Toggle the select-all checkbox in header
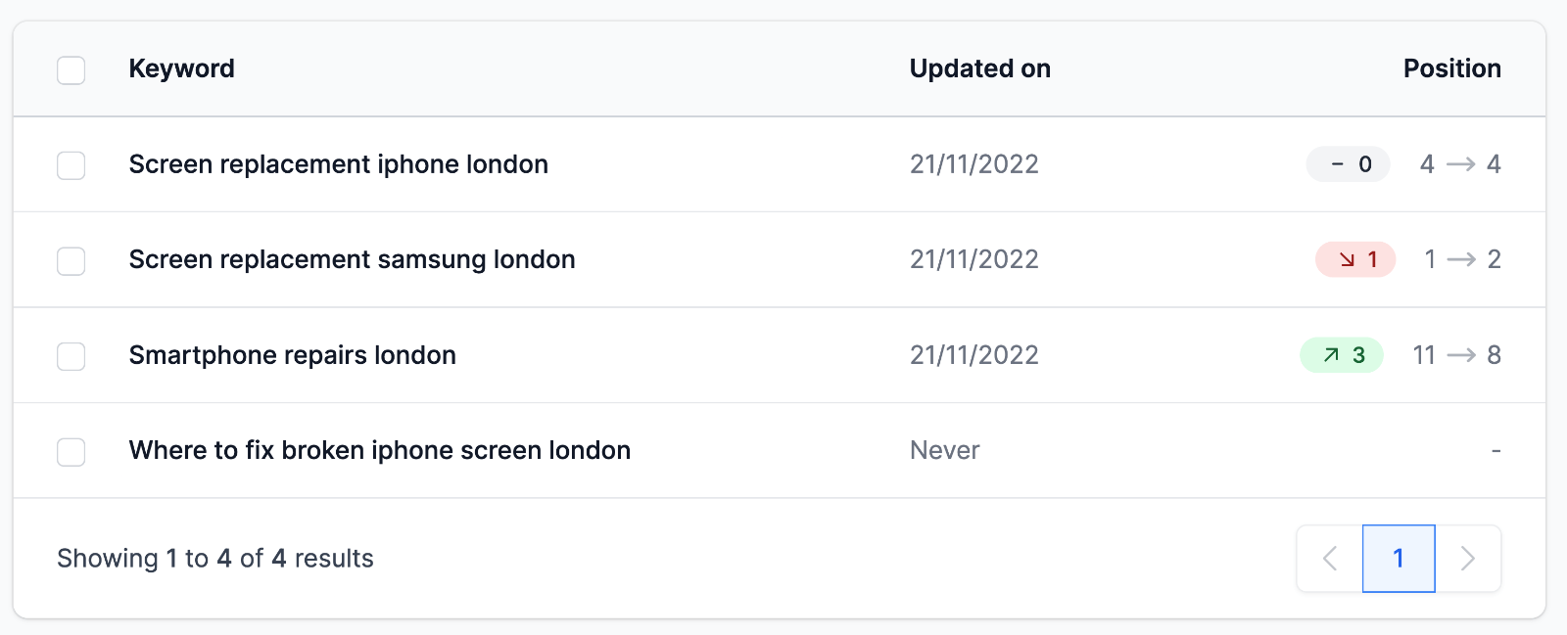This screenshot has height=635, width=1567. [x=71, y=70]
